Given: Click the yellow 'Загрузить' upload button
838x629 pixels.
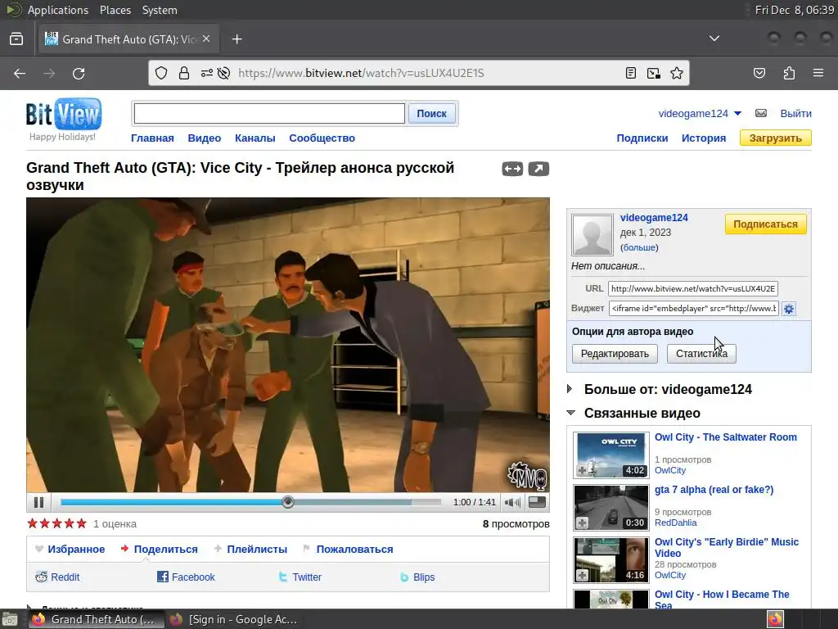Looking at the screenshot, I should click(x=776, y=138).
